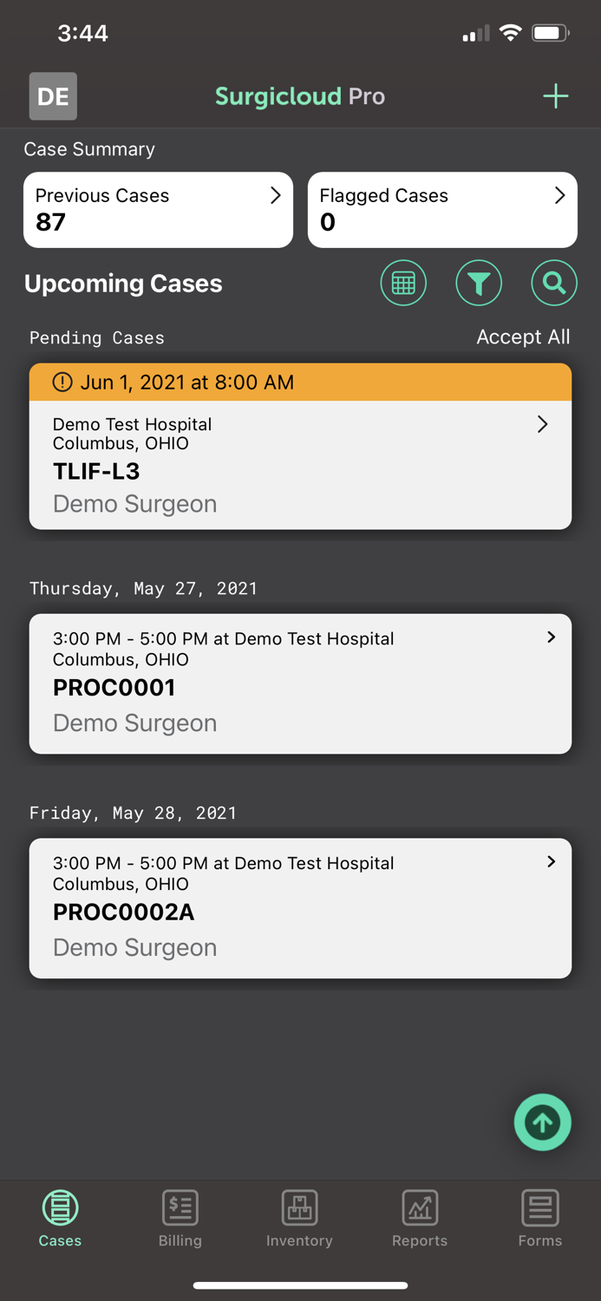
Task: Select the Demo Surgeon name on PROC0001
Action: point(134,722)
